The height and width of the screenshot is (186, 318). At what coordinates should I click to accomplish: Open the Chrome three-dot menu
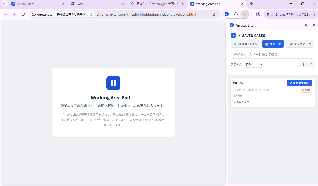click(314, 14)
